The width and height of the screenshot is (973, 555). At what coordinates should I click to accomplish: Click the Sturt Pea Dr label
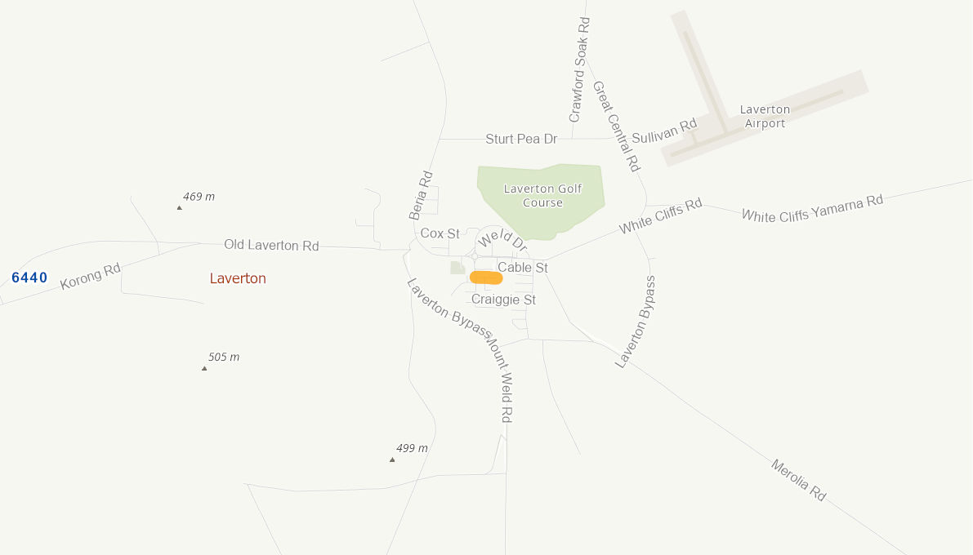click(x=521, y=139)
